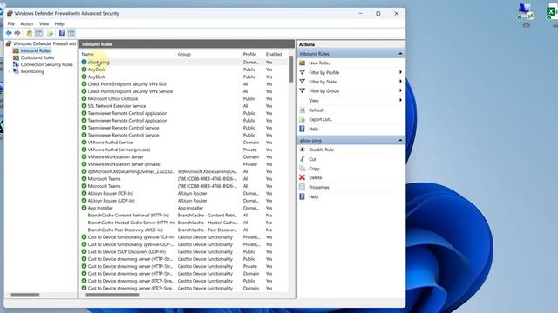Click the blue Help toolbar icon
558x313 pixels.
pos(62,33)
